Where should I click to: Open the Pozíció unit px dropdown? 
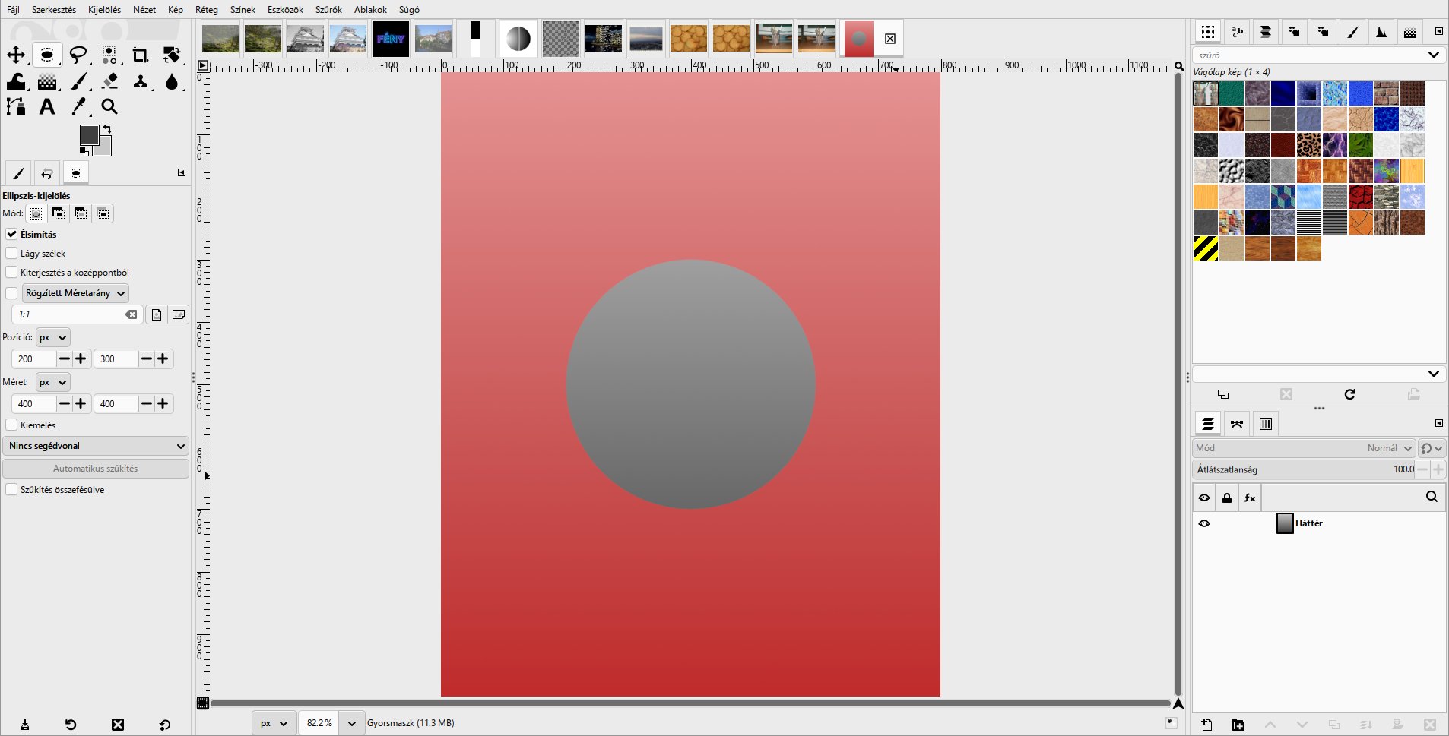[x=52, y=337]
